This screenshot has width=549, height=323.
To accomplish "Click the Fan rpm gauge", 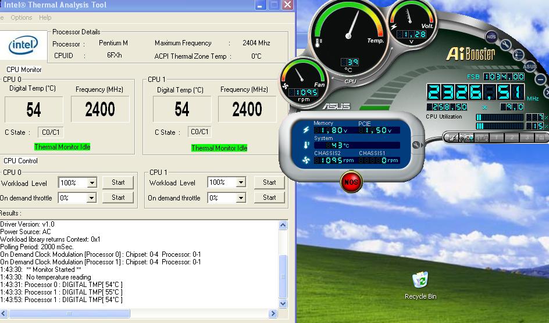I will 304,83.
